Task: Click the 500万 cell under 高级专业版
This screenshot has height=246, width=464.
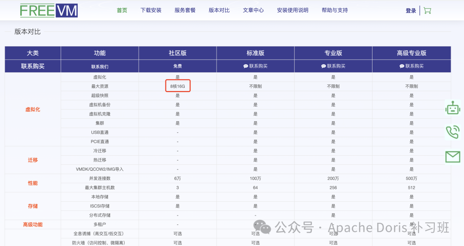Action: [x=411, y=178]
